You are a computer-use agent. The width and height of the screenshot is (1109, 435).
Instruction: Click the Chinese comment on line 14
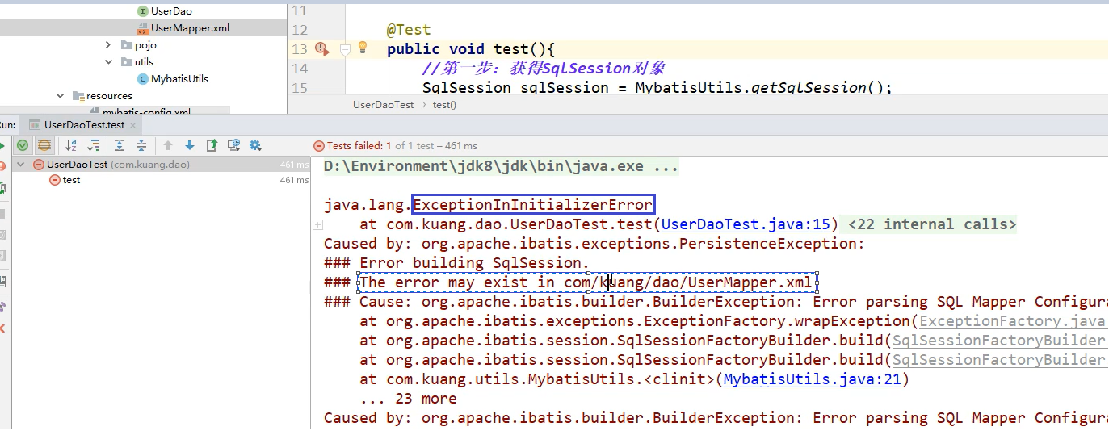pyautogui.click(x=544, y=69)
